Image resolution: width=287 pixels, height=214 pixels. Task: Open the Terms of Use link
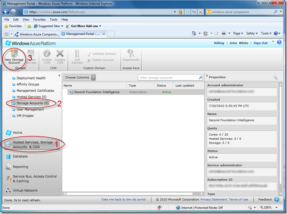(x=238, y=200)
